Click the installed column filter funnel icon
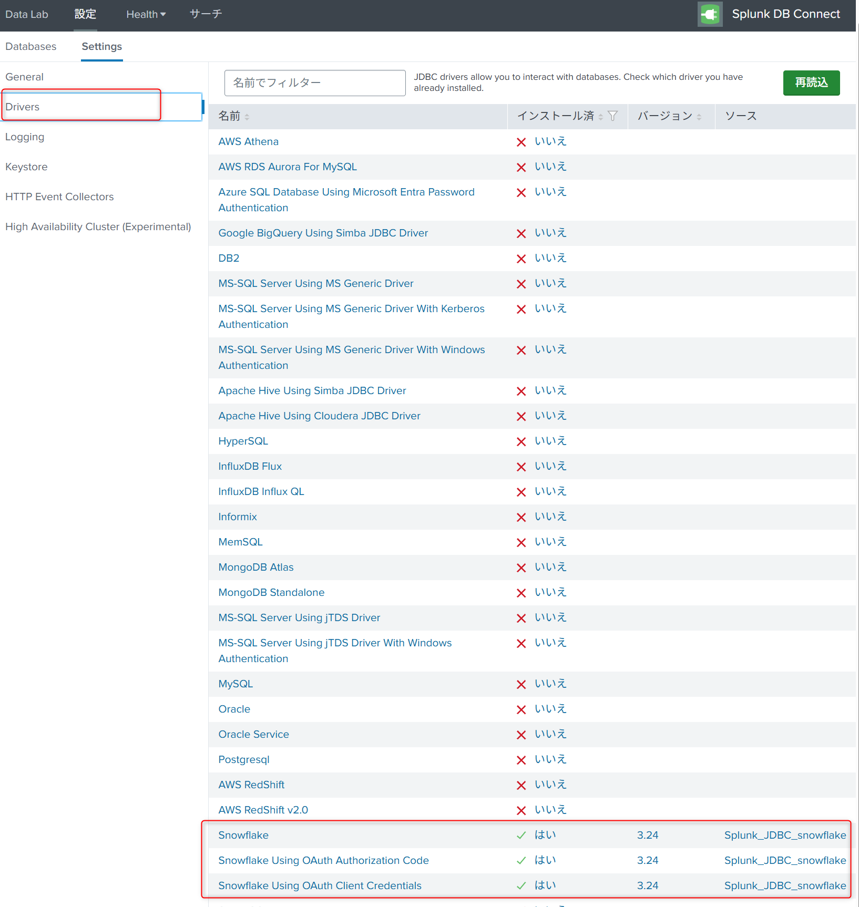 pos(612,116)
